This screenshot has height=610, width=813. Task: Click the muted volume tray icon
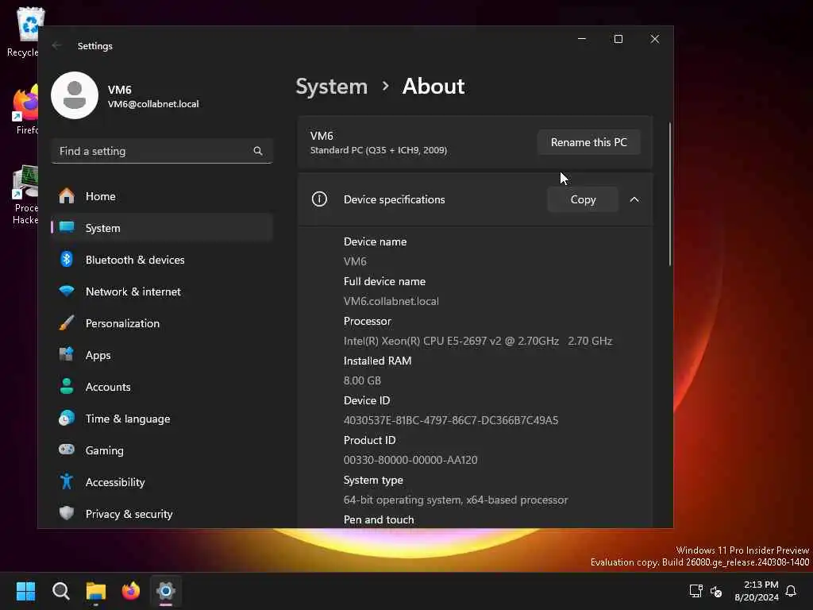pos(717,591)
